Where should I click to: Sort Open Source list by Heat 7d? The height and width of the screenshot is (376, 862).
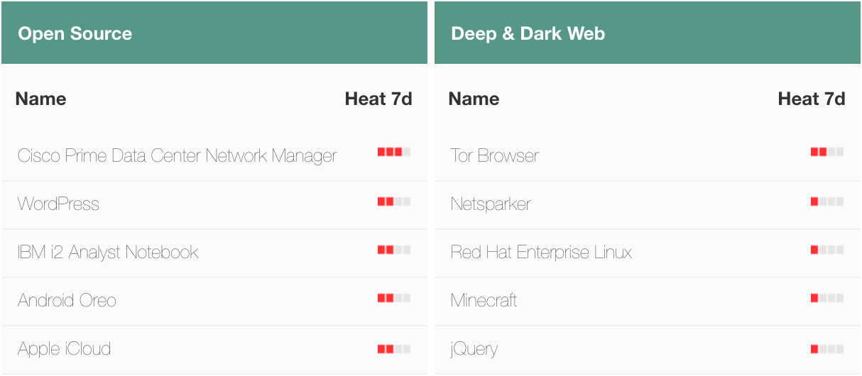(x=378, y=99)
